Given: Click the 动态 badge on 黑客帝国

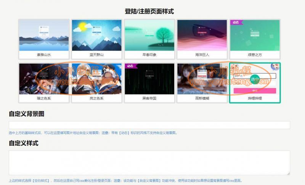Looking at the screenshot, I should pos(130,66).
